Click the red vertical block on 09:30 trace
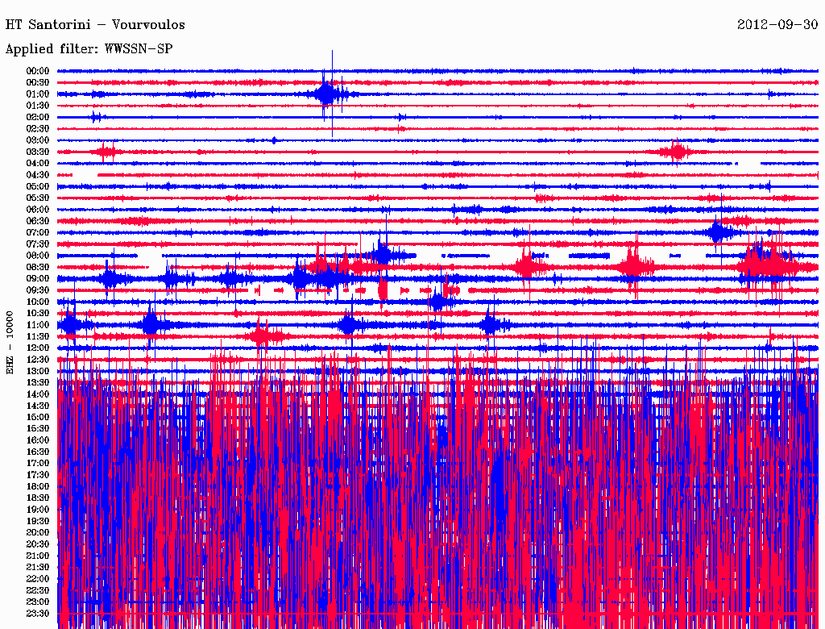Screen dimensions: 825x629 click(383, 290)
